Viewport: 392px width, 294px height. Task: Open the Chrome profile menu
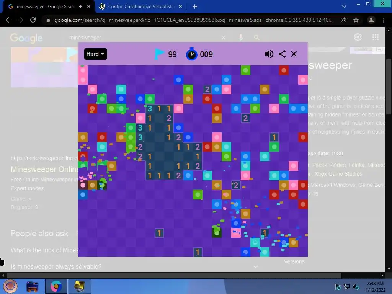point(371,20)
